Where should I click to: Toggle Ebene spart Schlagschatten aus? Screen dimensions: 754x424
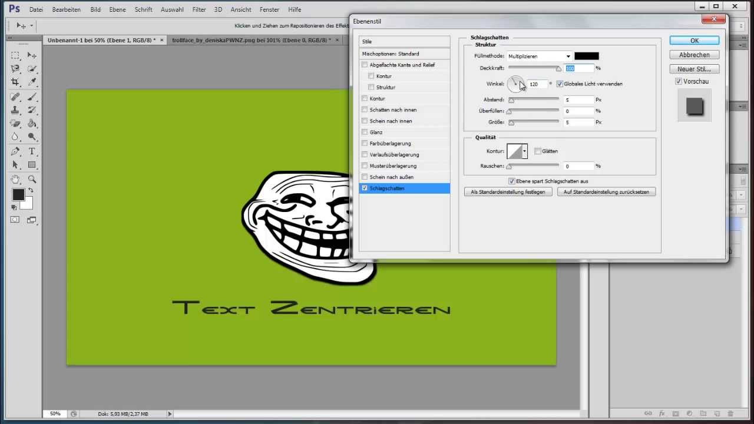[512, 181]
